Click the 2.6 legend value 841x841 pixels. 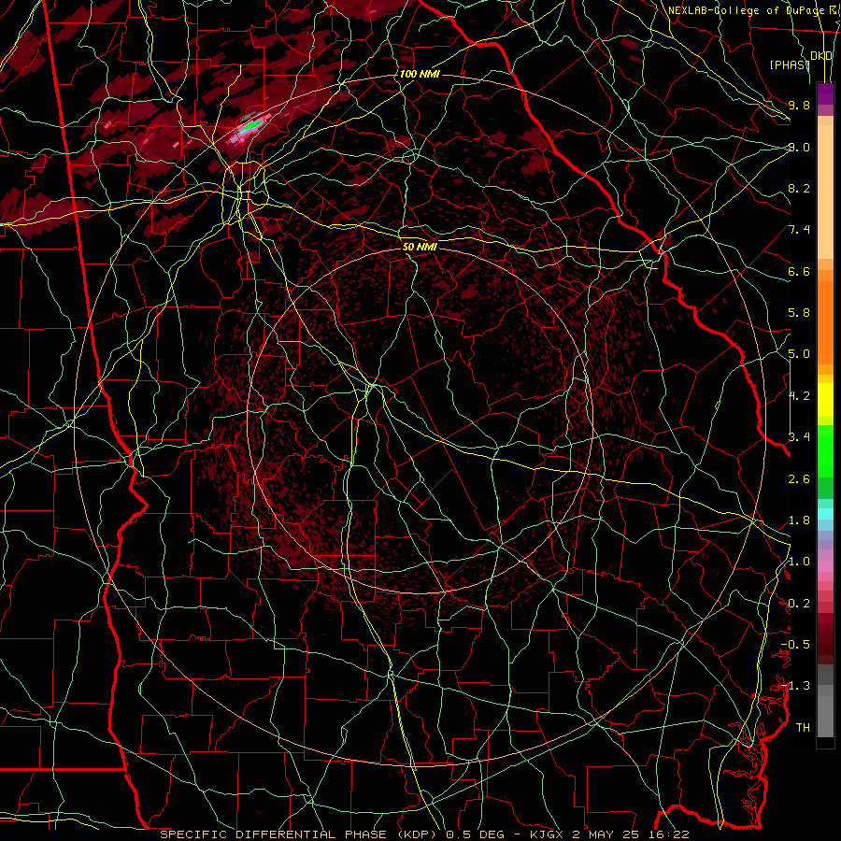point(799,479)
